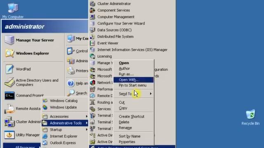This screenshot has height=148, width=264.
Task: Click the Performance icon in Administrative Tools
Action: point(92,89)
